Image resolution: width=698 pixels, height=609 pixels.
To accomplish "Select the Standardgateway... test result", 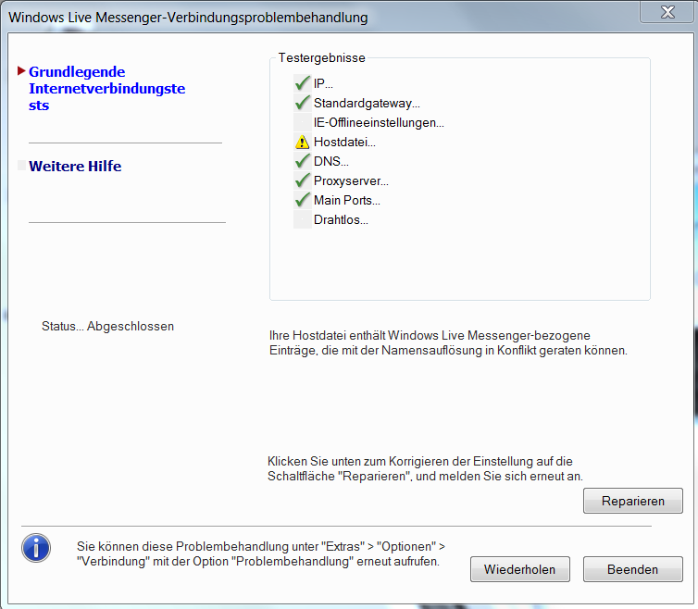I will 367,104.
